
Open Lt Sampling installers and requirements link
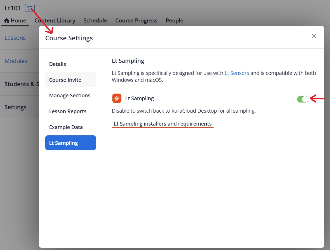click(x=163, y=124)
